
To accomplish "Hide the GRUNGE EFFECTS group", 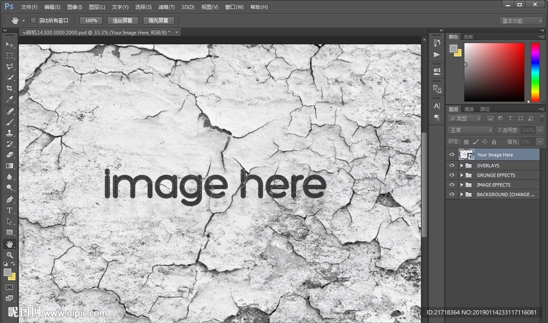I will [452, 175].
